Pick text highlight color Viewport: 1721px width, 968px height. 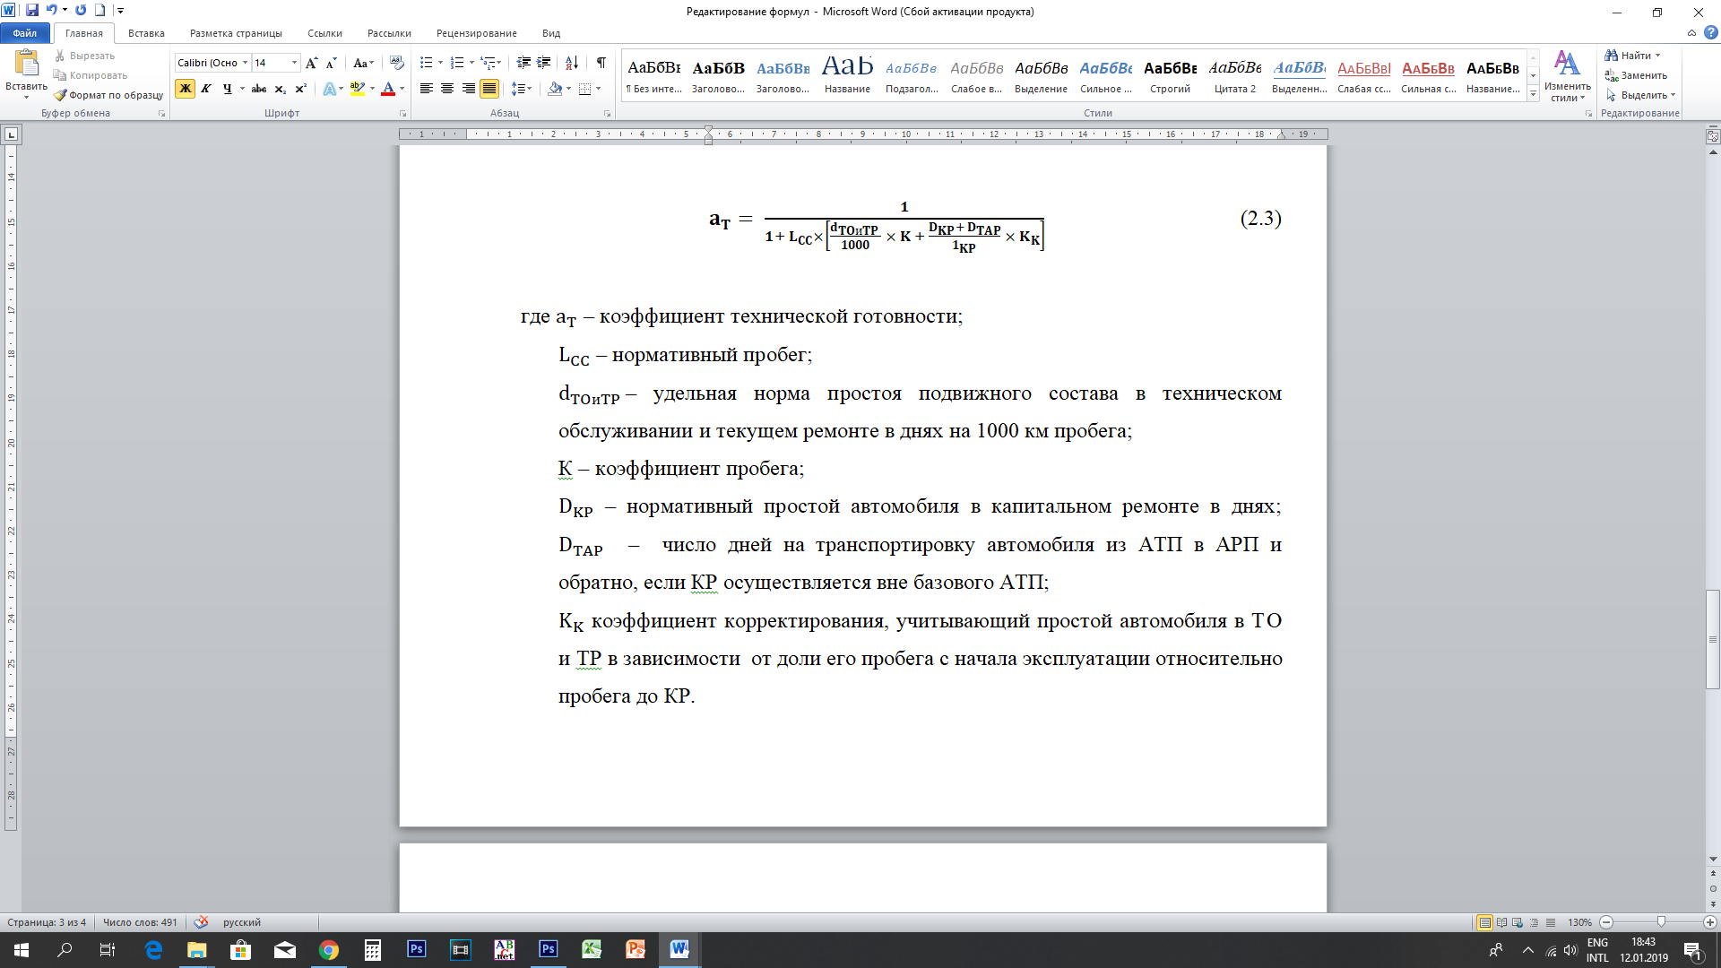point(358,89)
